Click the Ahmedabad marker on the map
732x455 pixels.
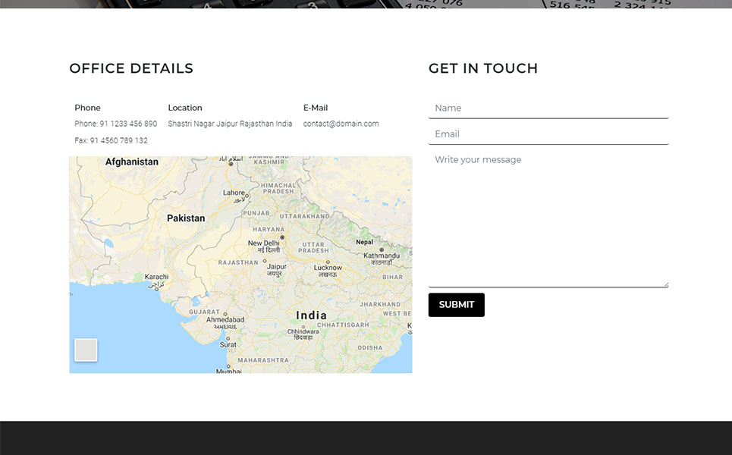click(x=225, y=313)
